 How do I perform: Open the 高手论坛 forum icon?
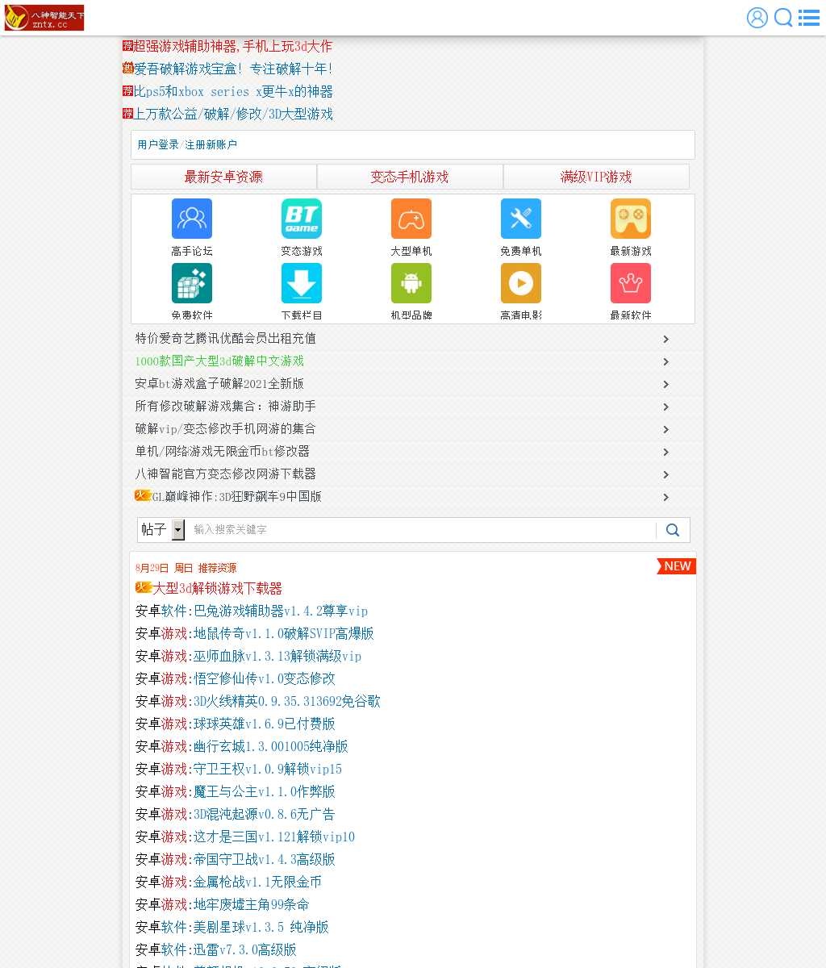192,219
